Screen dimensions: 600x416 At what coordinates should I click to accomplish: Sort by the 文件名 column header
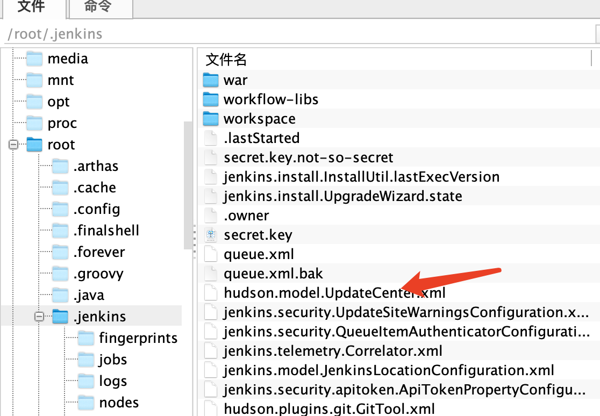(x=226, y=60)
